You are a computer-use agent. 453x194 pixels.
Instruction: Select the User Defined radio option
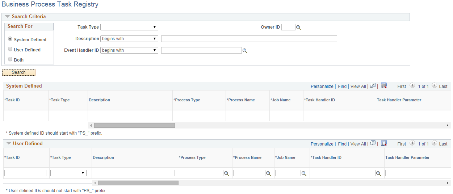10,49
